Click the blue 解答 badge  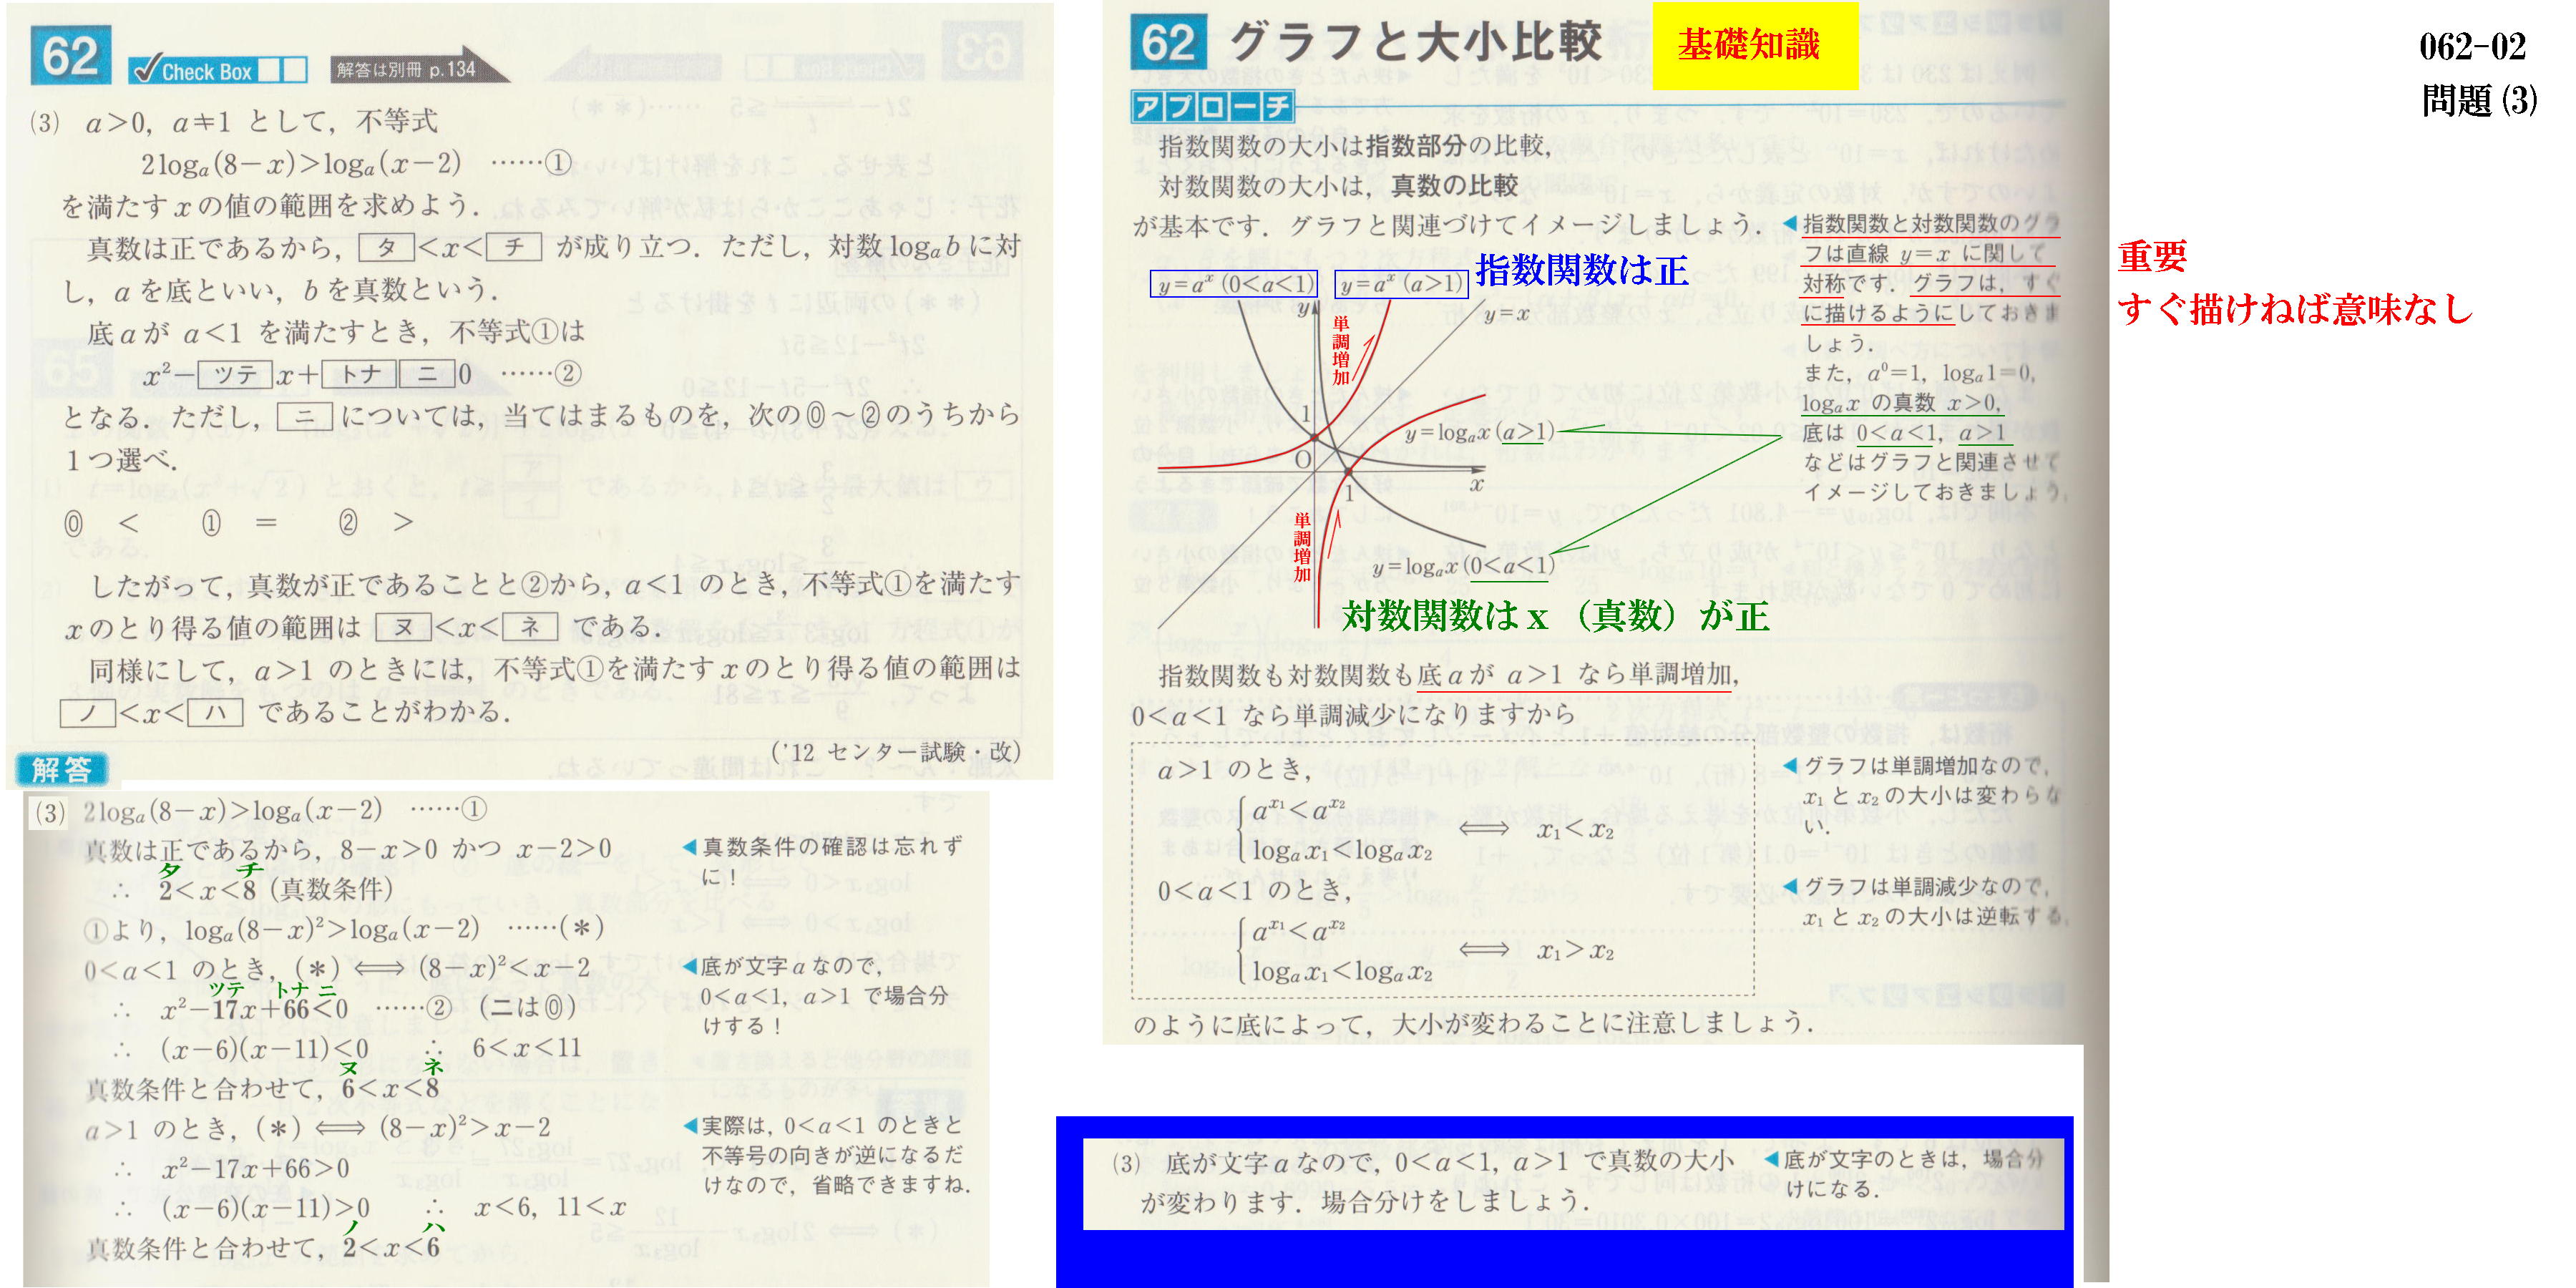click(x=61, y=769)
